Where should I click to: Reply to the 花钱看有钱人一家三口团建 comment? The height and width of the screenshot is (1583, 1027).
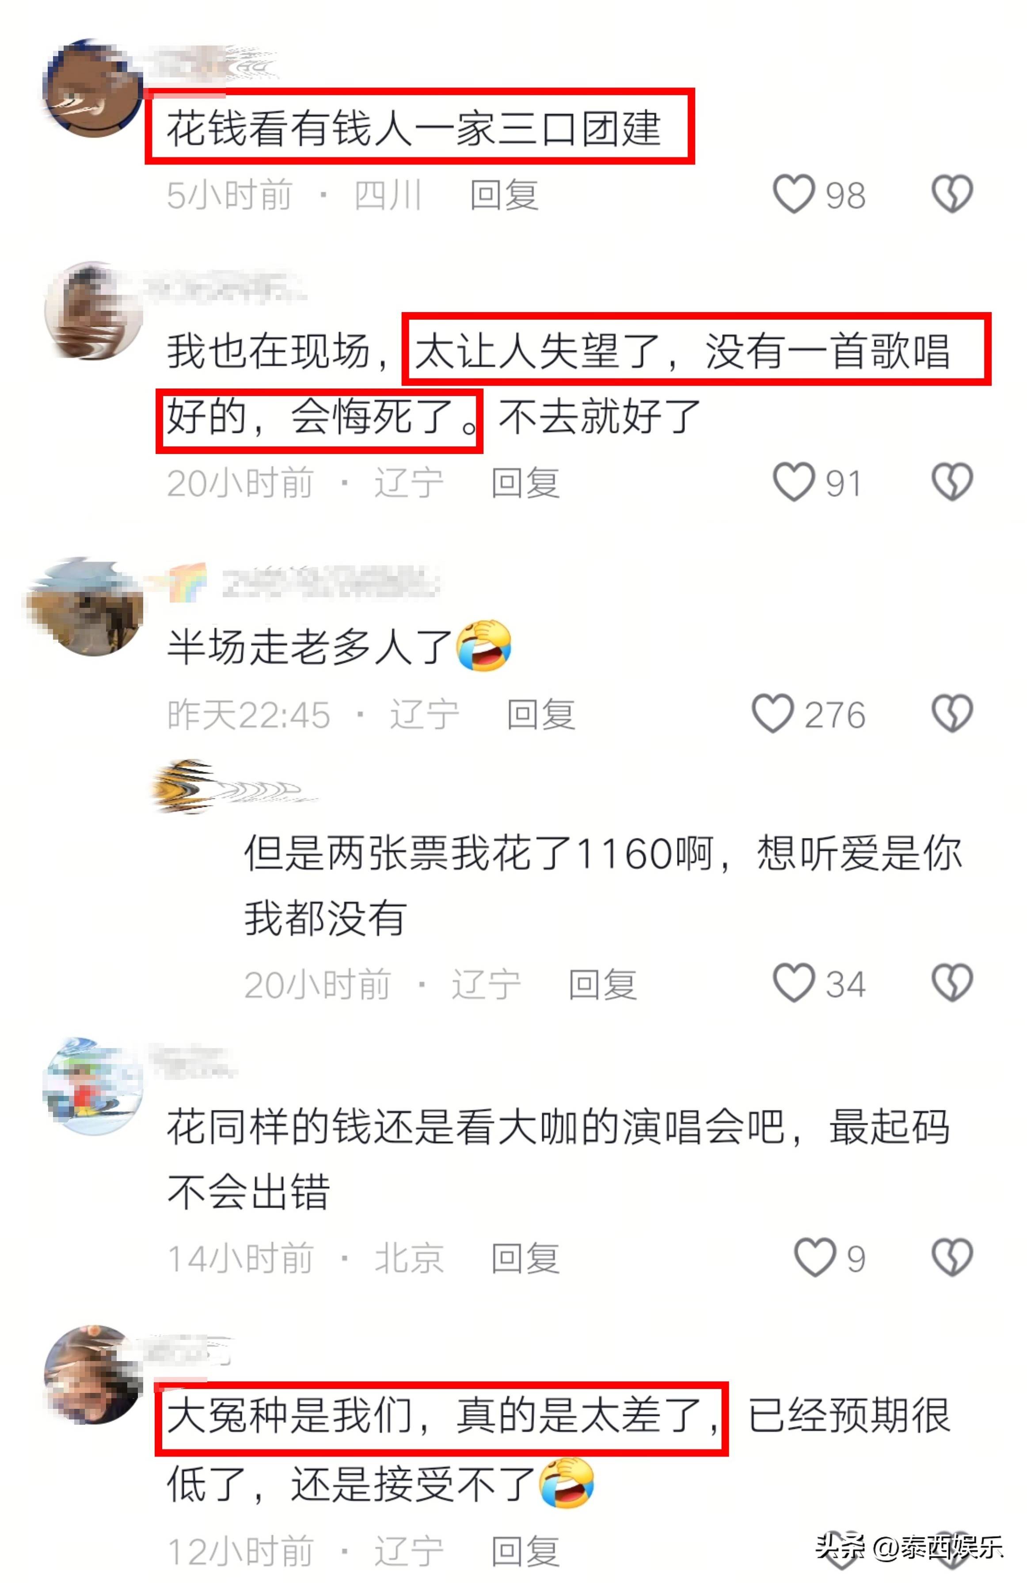point(504,195)
